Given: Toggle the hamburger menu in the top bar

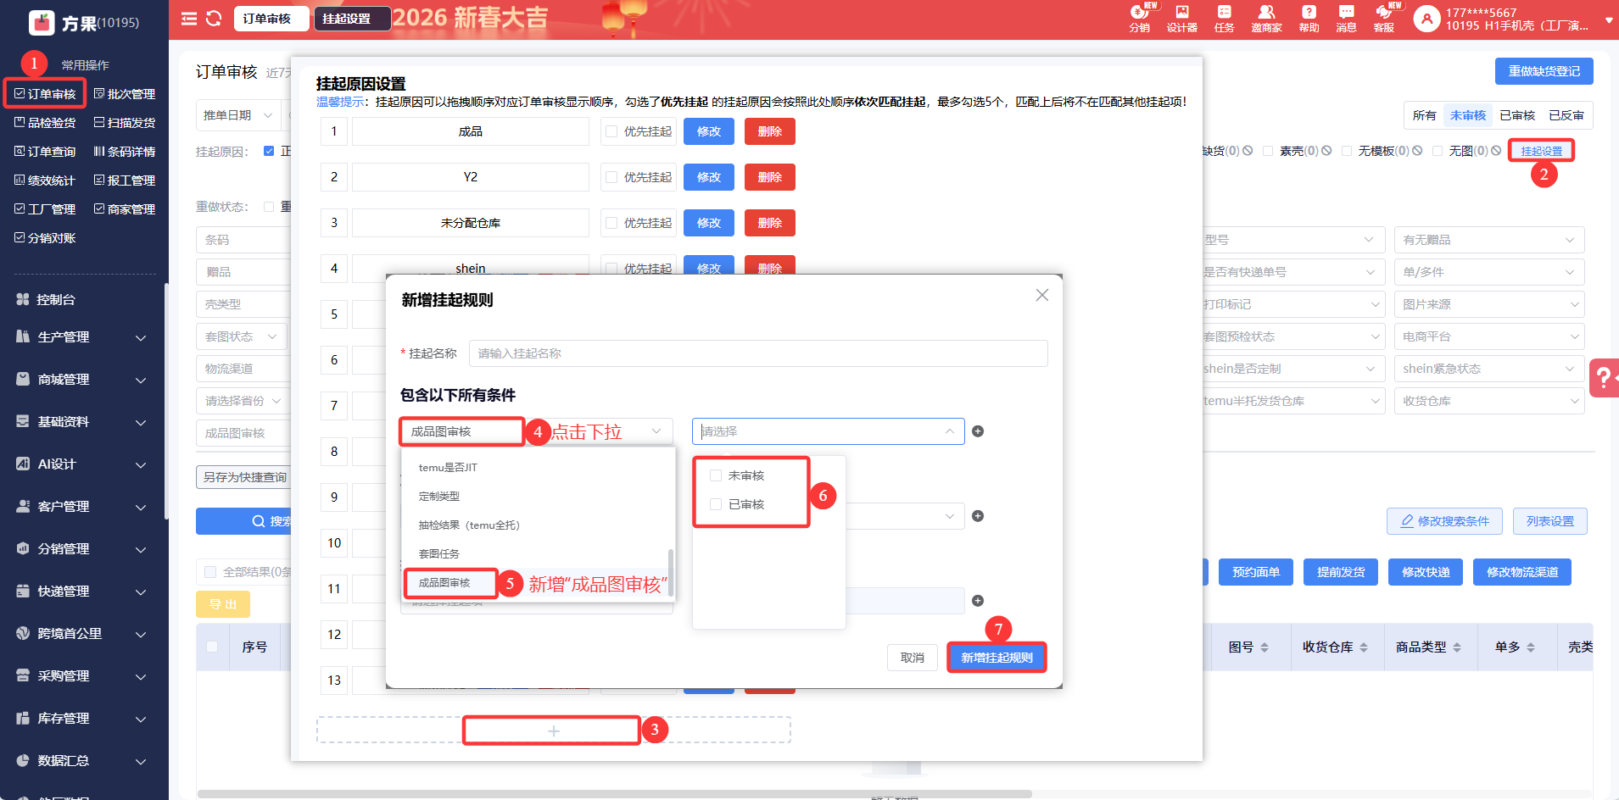Looking at the screenshot, I should pos(189,19).
